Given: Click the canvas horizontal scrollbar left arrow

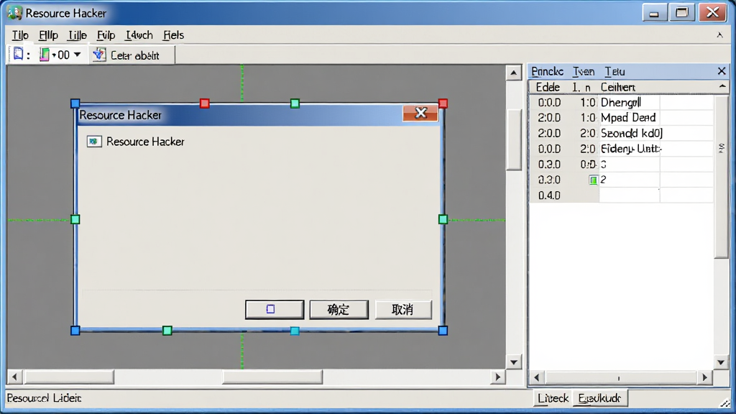Looking at the screenshot, I should (x=14, y=377).
